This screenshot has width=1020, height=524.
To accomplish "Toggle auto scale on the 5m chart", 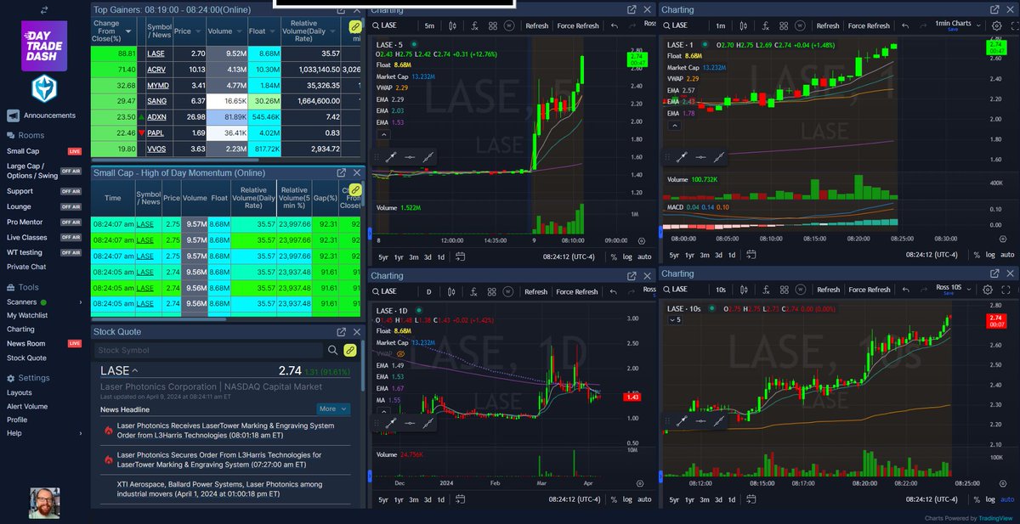I will [644, 255].
